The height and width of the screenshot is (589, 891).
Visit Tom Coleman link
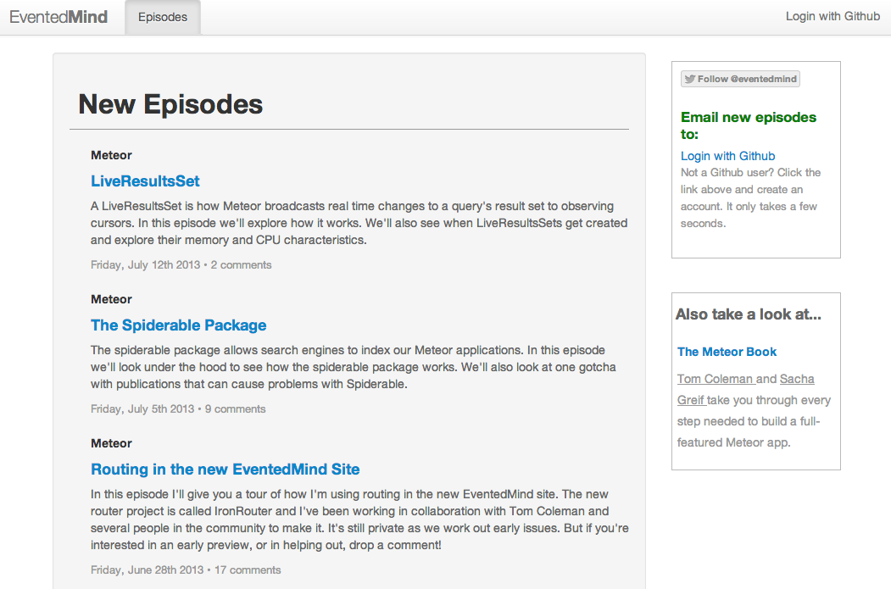click(x=715, y=379)
